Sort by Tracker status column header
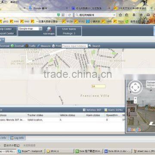 [x=35, y=115]
